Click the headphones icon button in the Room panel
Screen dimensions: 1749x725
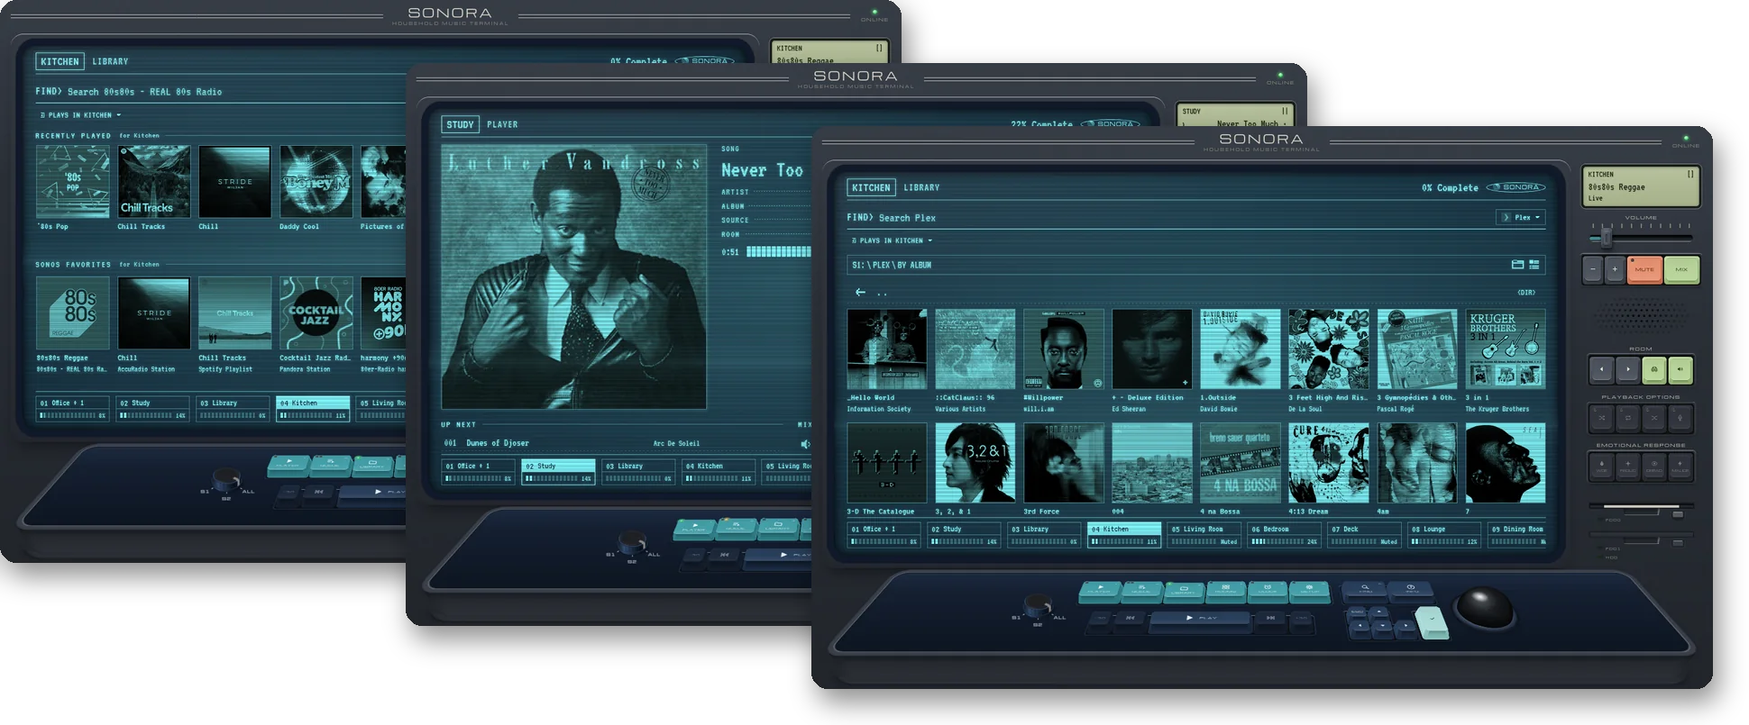tap(1654, 369)
